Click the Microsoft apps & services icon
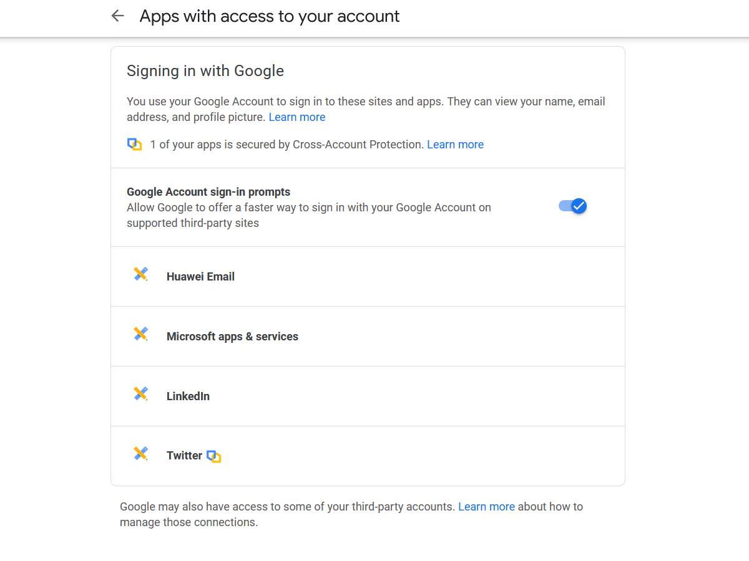 coord(140,333)
